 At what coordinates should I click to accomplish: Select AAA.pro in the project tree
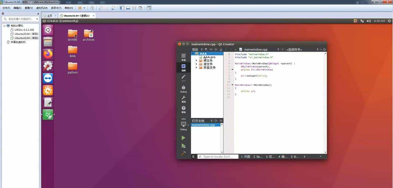(x=209, y=57)
